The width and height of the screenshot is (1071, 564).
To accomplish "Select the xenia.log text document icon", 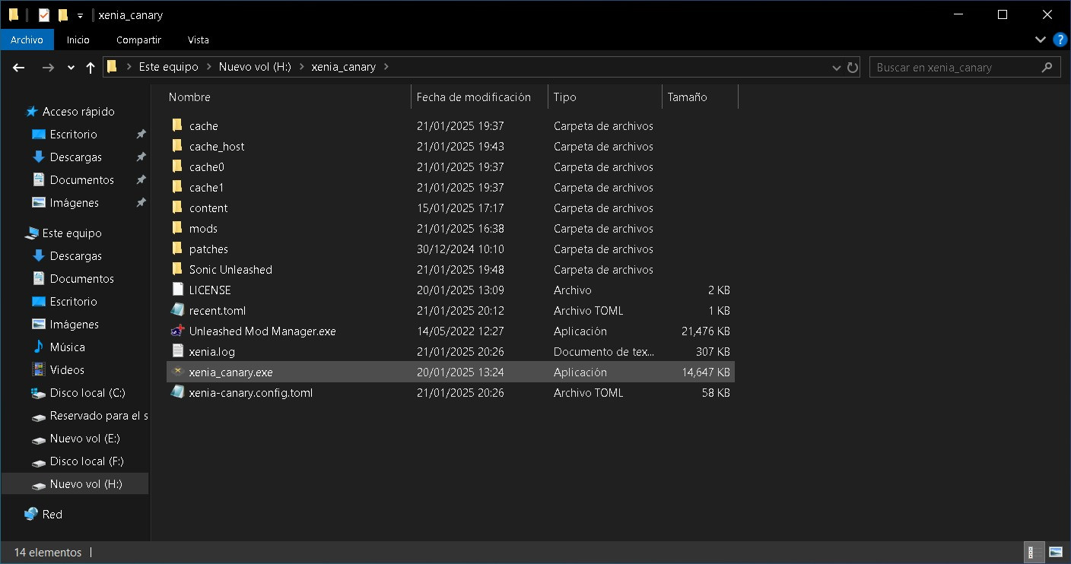I will pyautogui.click(x=177, y=351).
